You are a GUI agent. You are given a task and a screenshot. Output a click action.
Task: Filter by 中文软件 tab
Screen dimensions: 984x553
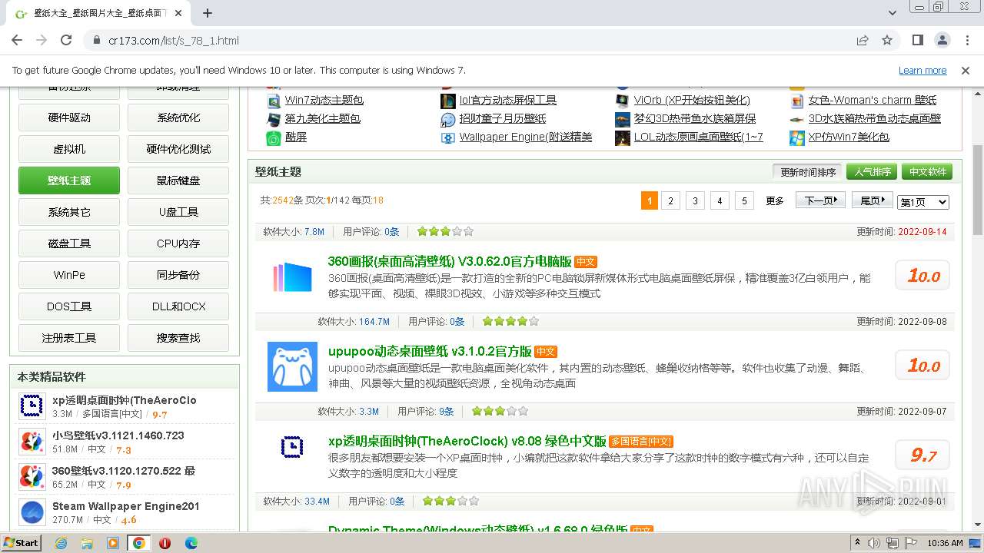[927, 172]
